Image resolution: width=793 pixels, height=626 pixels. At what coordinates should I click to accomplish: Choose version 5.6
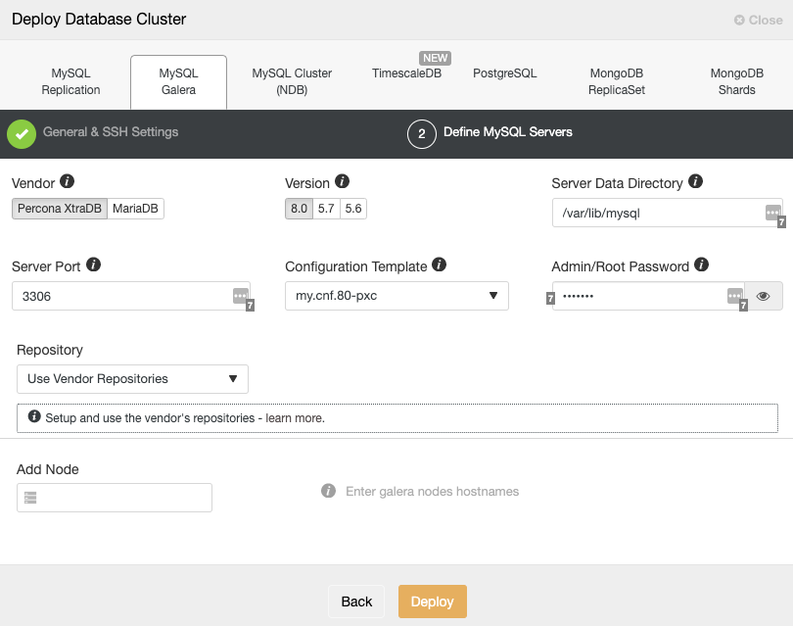[x=353, y=209]
